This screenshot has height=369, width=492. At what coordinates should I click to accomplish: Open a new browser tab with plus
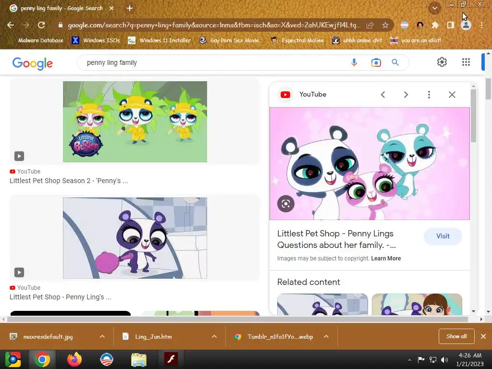tap(130, 8)
